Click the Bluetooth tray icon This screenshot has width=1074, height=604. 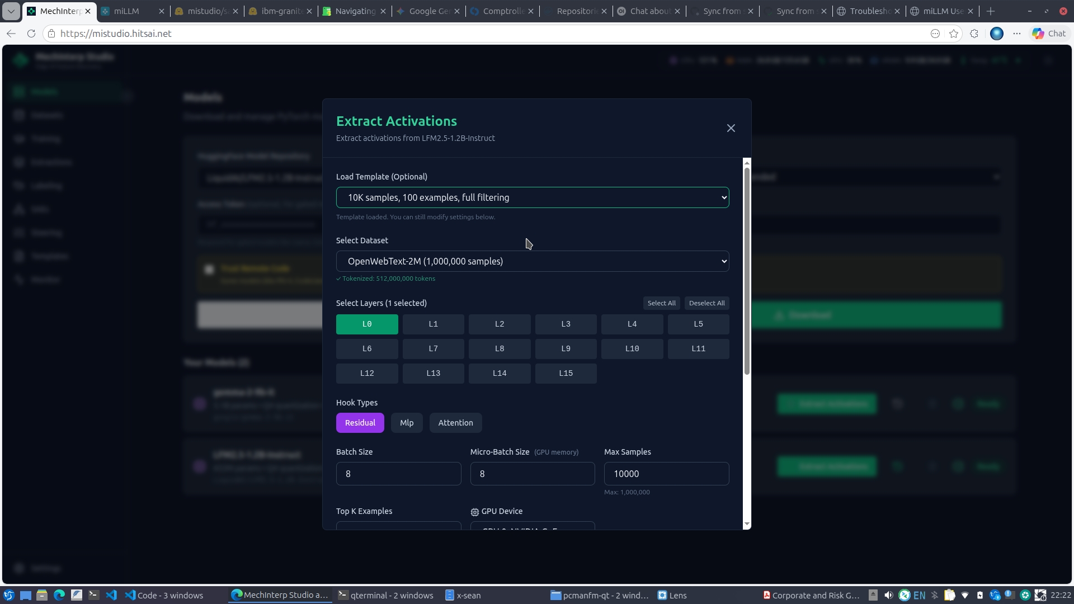coord(934,595)
